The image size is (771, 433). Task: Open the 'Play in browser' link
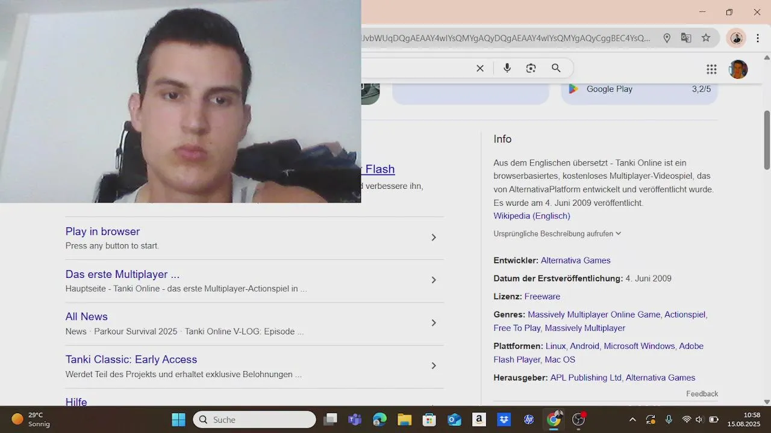click(x=102, y=232)
